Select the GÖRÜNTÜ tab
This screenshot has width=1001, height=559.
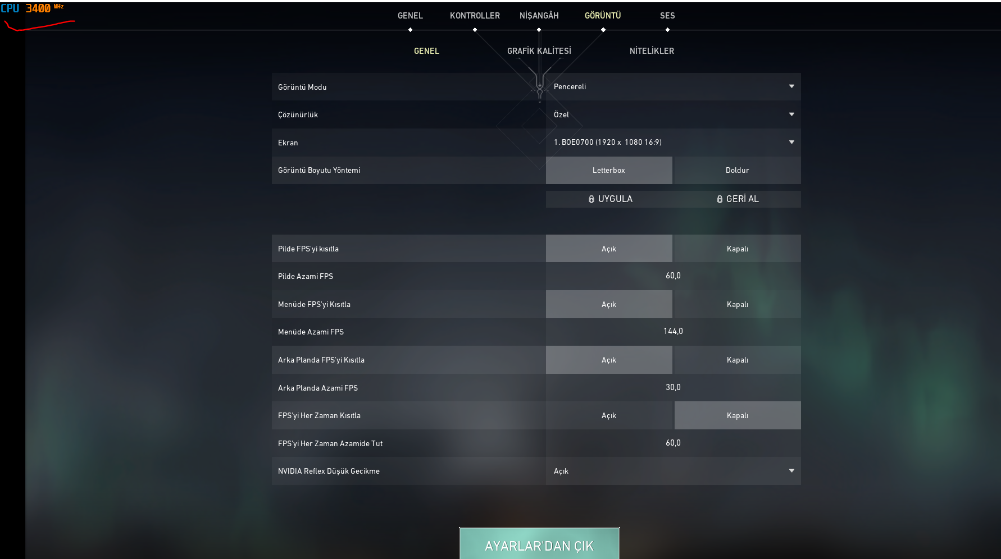[x=603, y=16]
